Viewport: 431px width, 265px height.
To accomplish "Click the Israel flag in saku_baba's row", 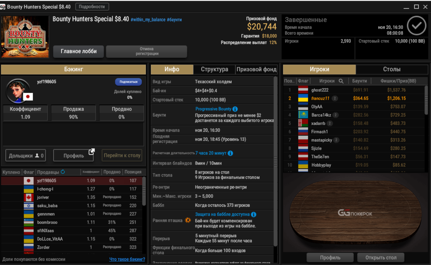I will [x=28, y=206].
